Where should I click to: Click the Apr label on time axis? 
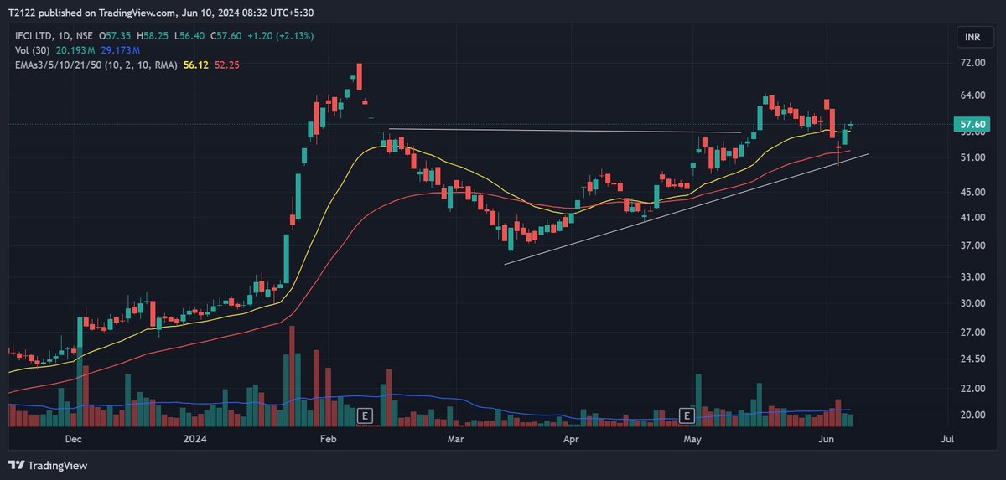pyautogui.click(x=571, y=439)
